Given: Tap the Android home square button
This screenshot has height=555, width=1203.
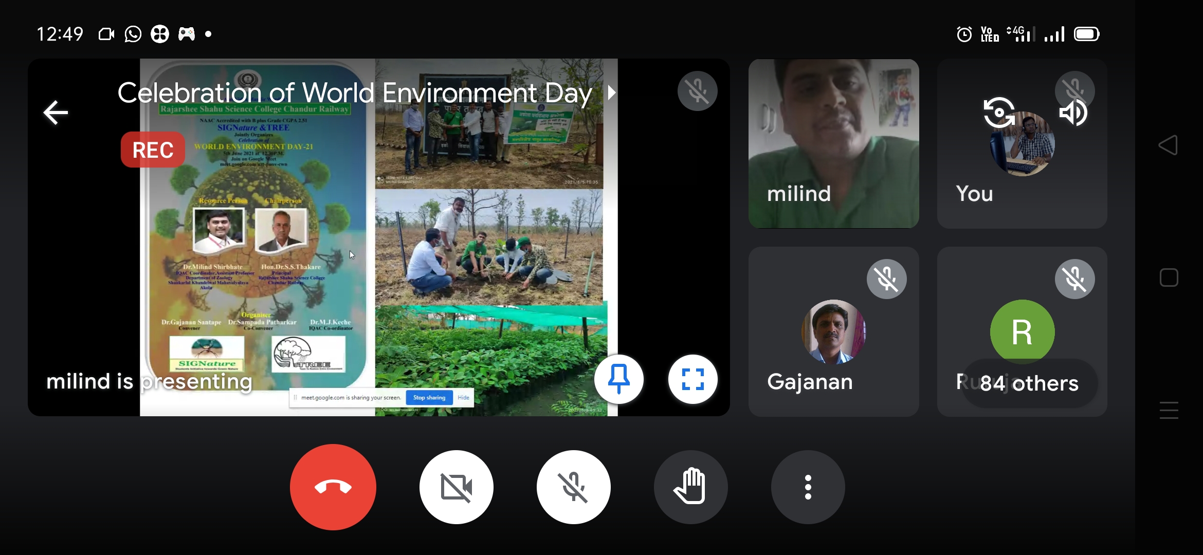Looking at the screenshot, I should coord(1169,278).
